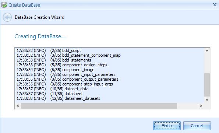Click the horizontal scrollbar thumb in log

tap(99, 106)
